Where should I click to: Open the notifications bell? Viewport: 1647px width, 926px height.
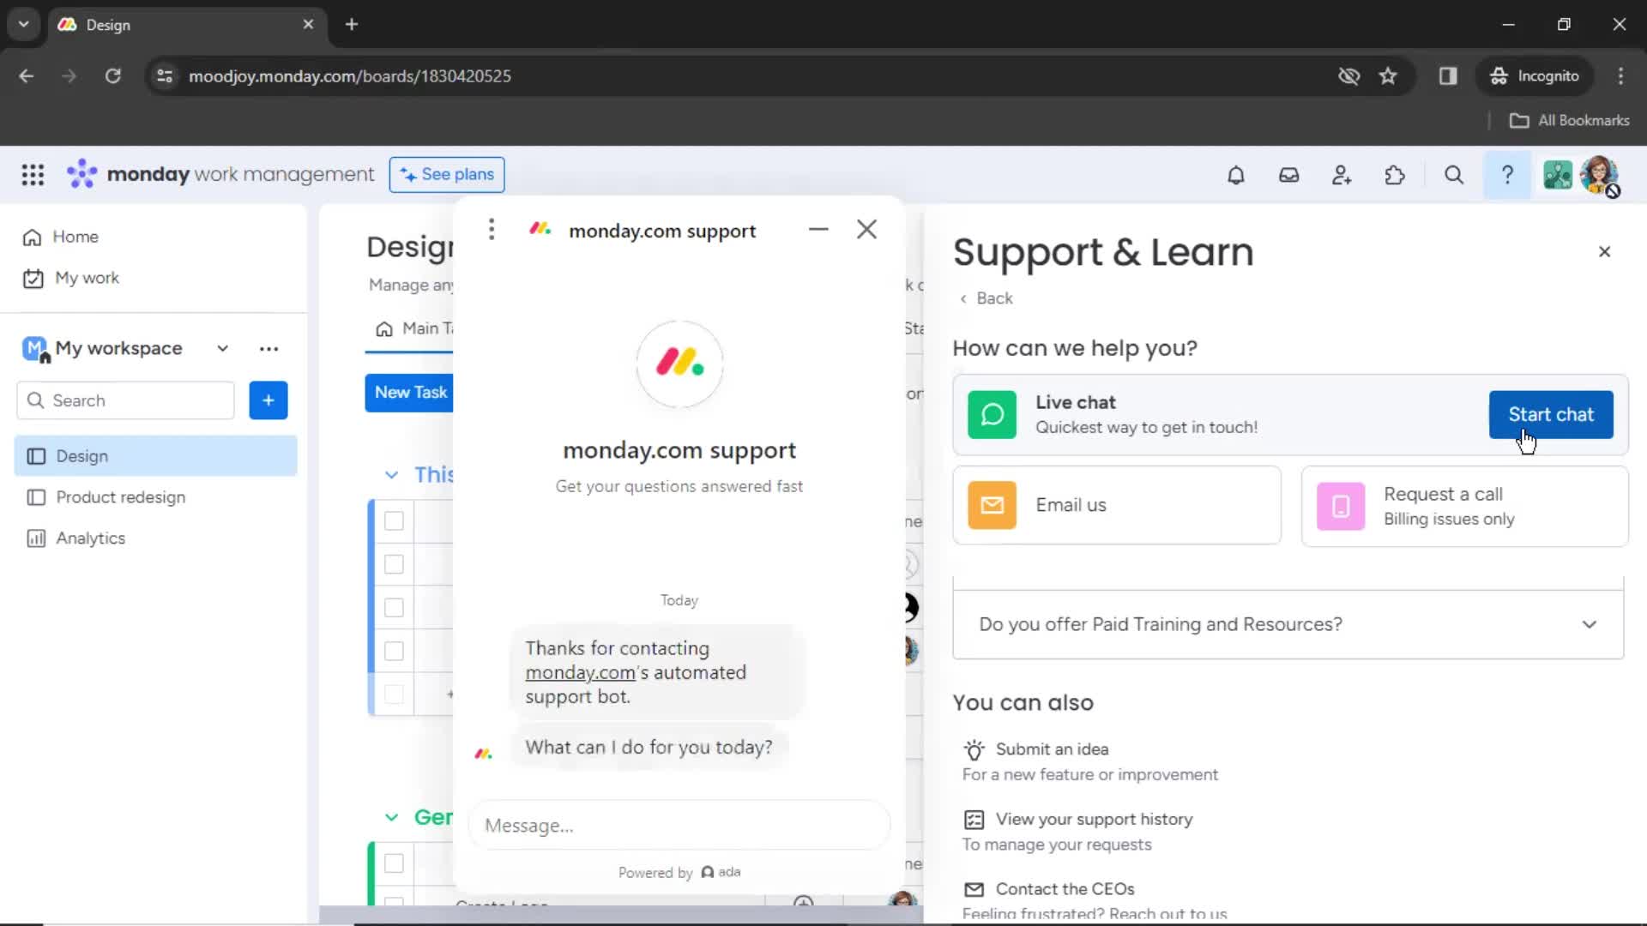(x=1235, y=175)
